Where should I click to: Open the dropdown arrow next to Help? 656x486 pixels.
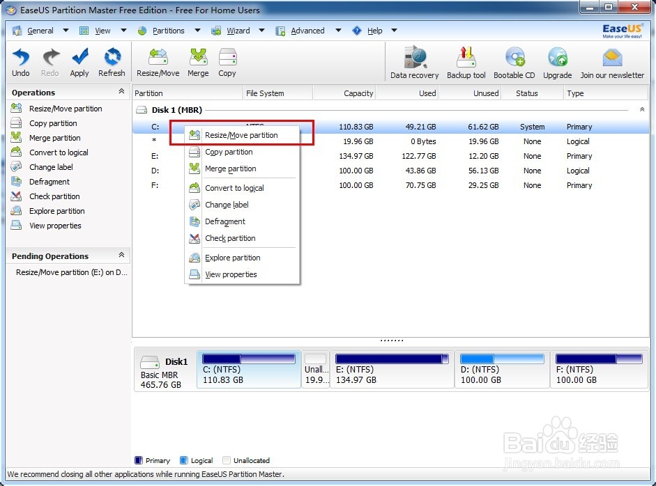(394, 31)
